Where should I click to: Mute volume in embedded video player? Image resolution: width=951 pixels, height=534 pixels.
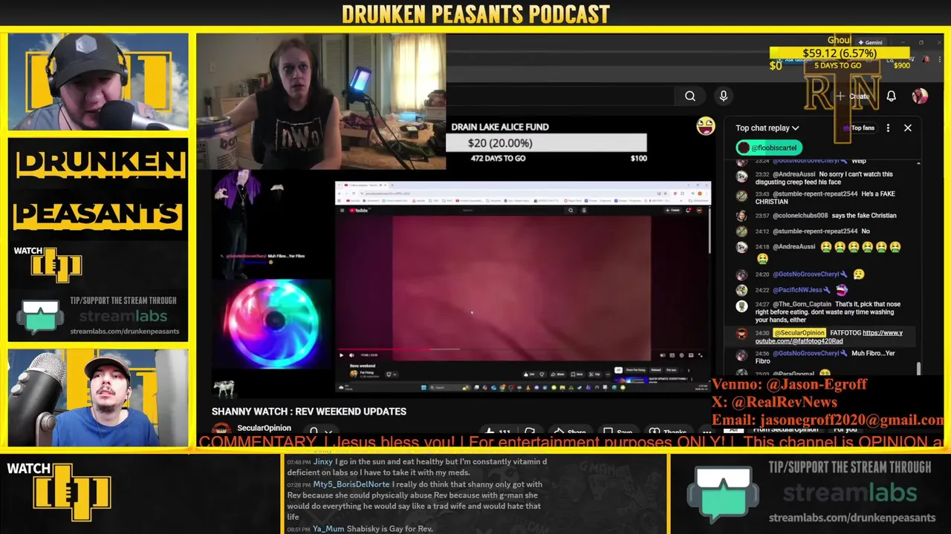[351, 355]
